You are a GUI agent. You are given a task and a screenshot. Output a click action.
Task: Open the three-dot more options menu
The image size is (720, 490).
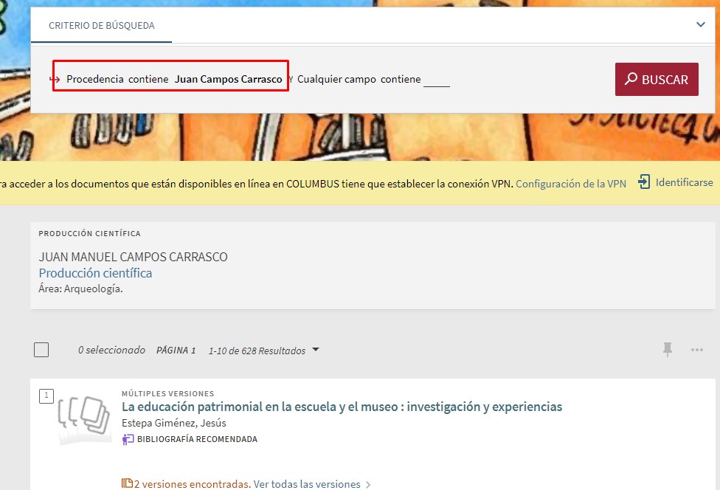tap(697, 350)
